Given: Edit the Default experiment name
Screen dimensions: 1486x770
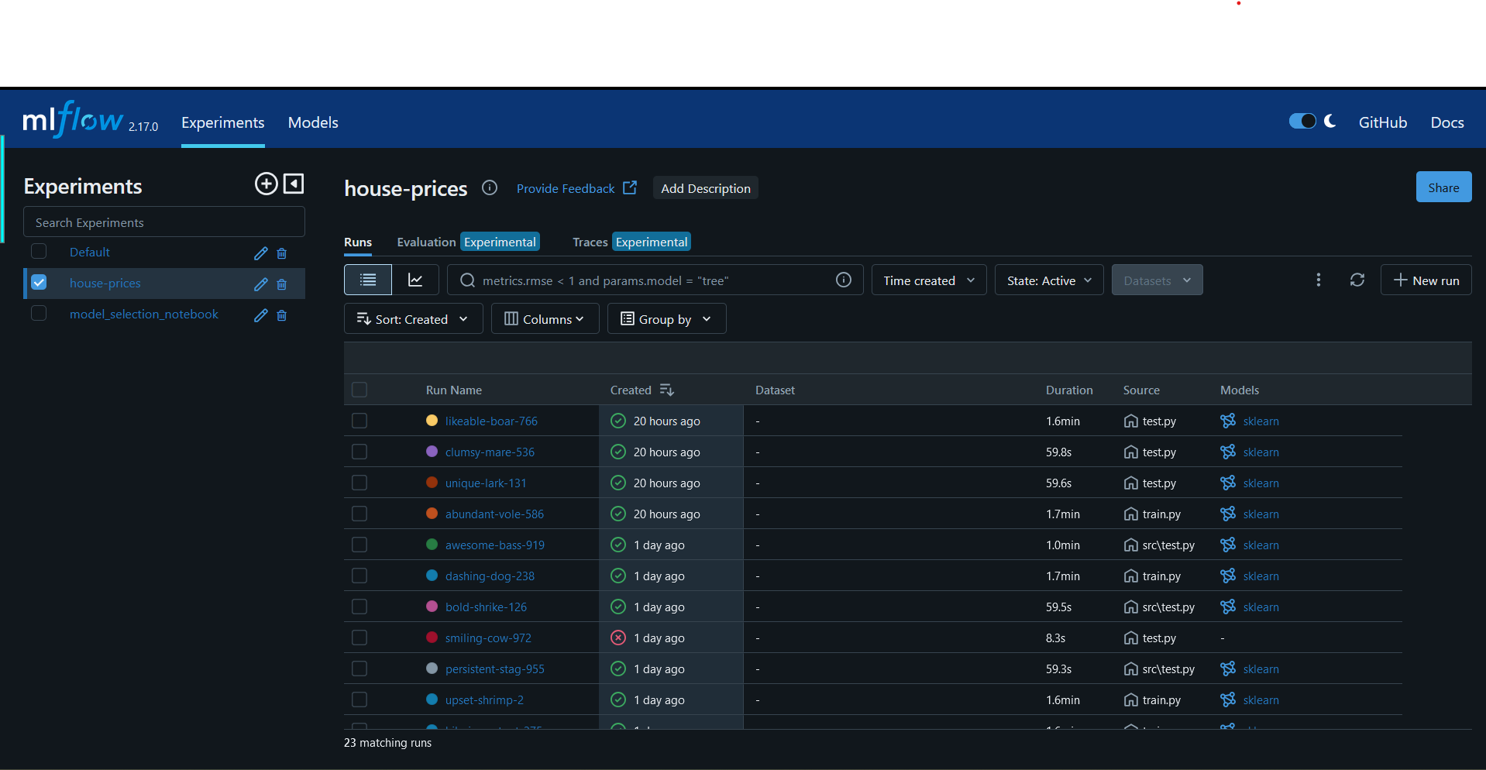Looking at the screenshot, I should (261, 253).
